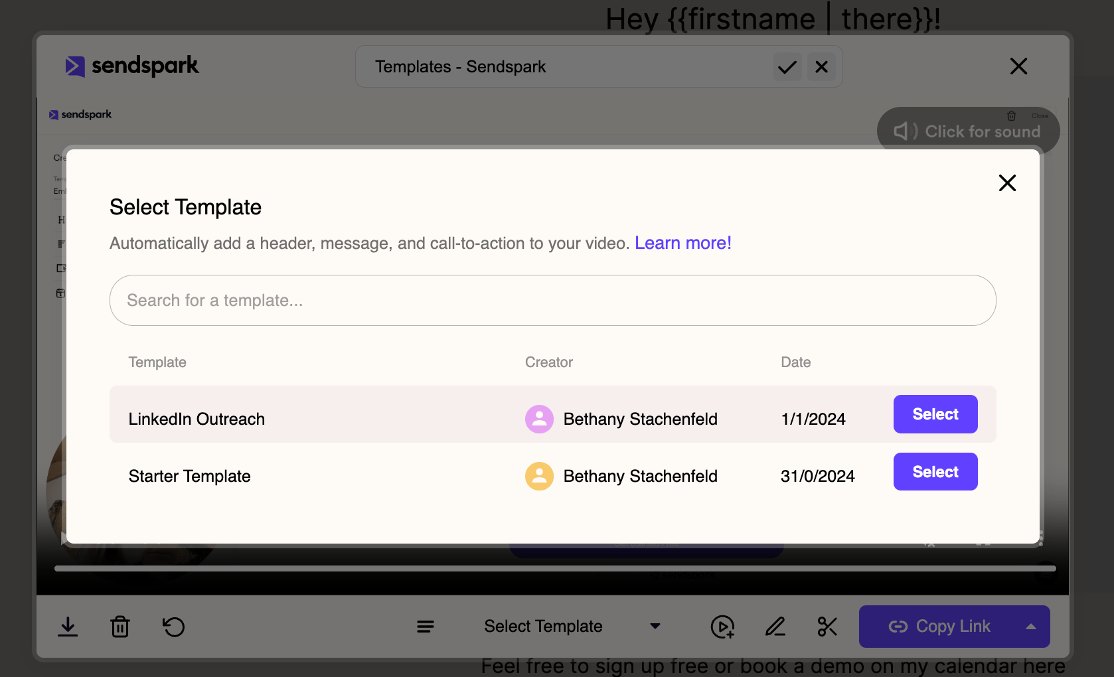This screenshot has width=1114, height=677.
Task: Select the LinkedIn Outreach template
Action: 935,414
